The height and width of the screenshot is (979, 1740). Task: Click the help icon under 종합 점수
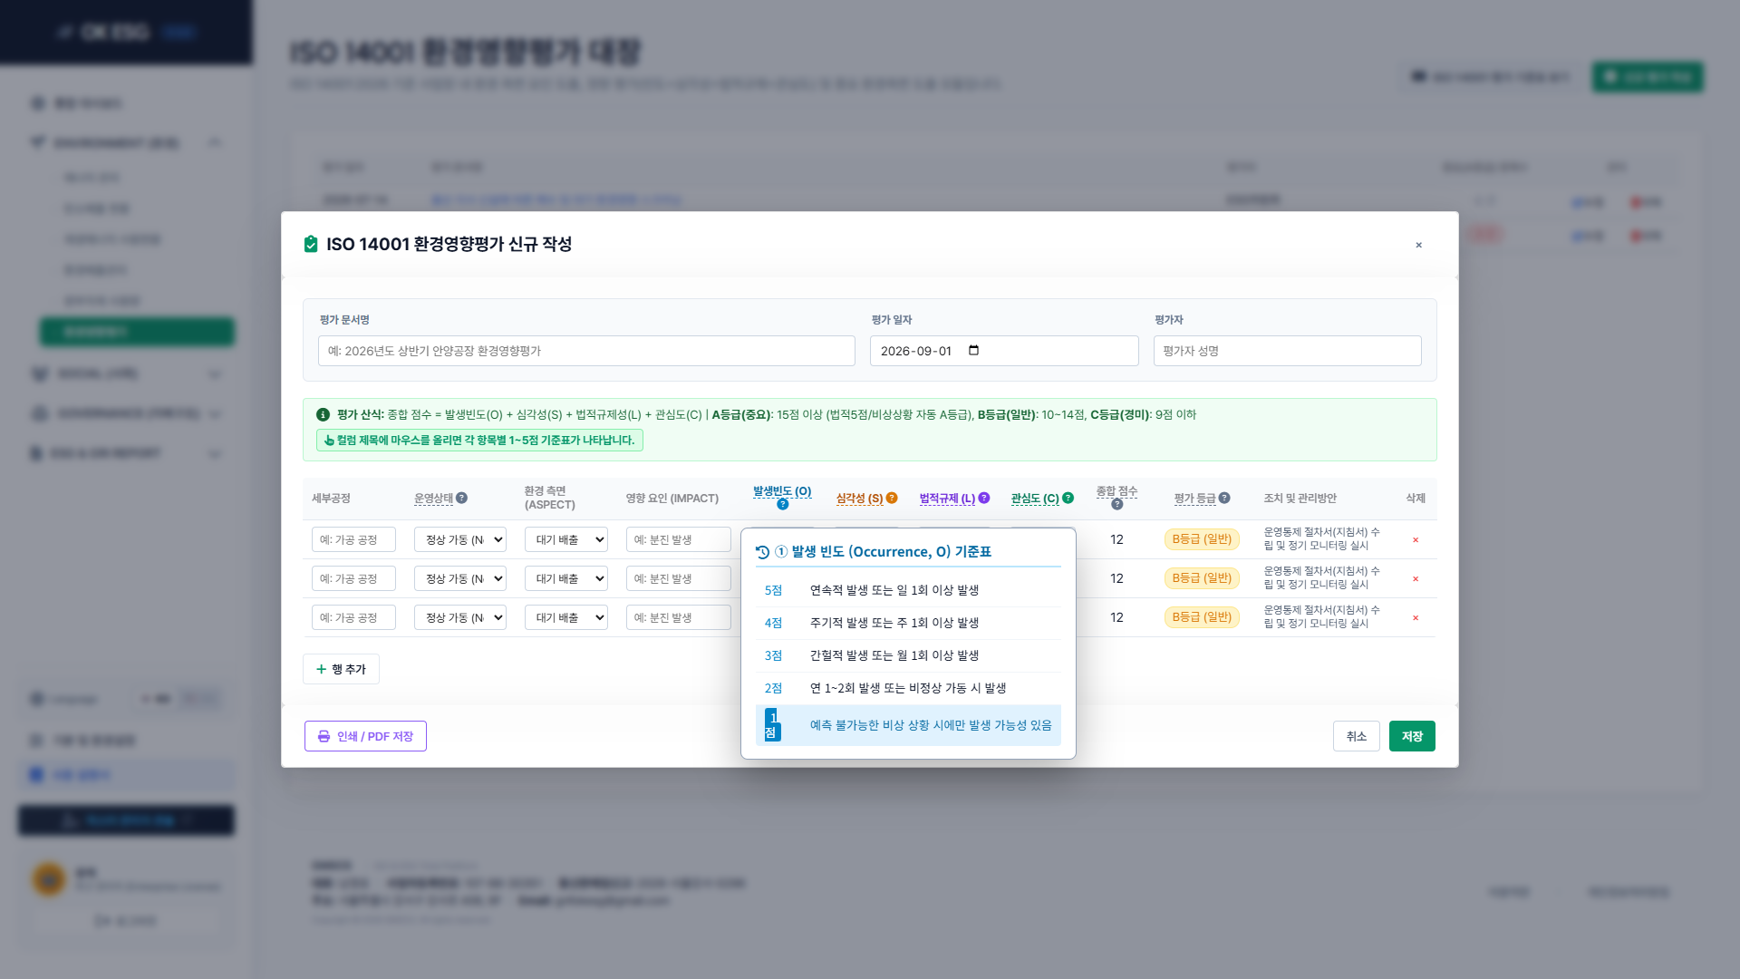[x=1116, y=504]
